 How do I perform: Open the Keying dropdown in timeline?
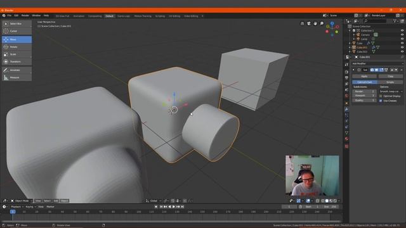point(30,207)
